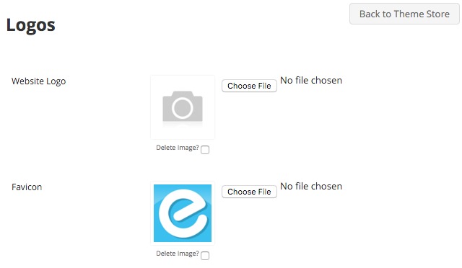Select the Website Logo field label

(x=38, y=81)
